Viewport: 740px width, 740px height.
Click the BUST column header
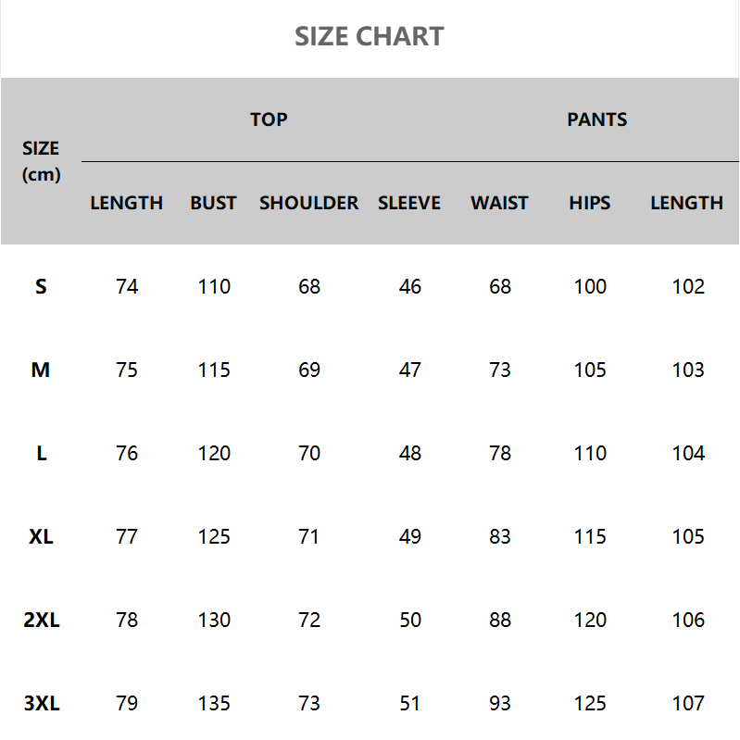[x=213, y=203]
